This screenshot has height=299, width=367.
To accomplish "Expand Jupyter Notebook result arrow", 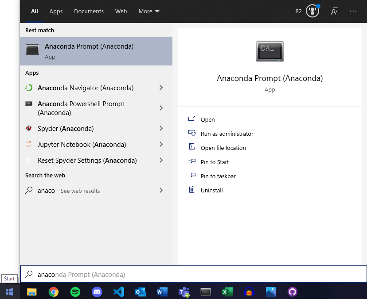I will [x=161, y=144].
